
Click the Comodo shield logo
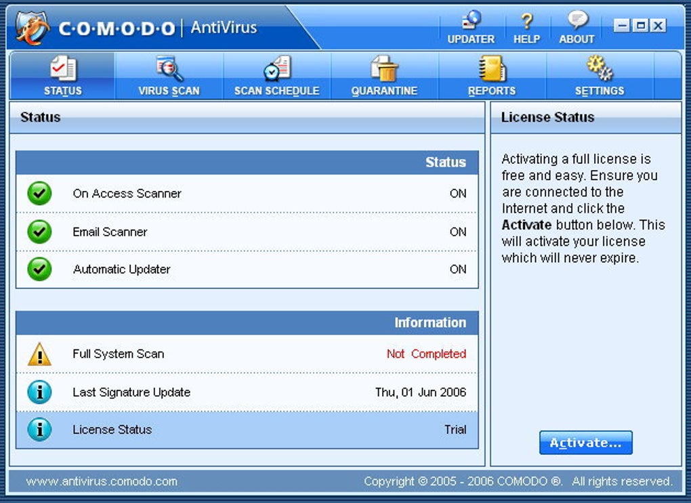32,28
